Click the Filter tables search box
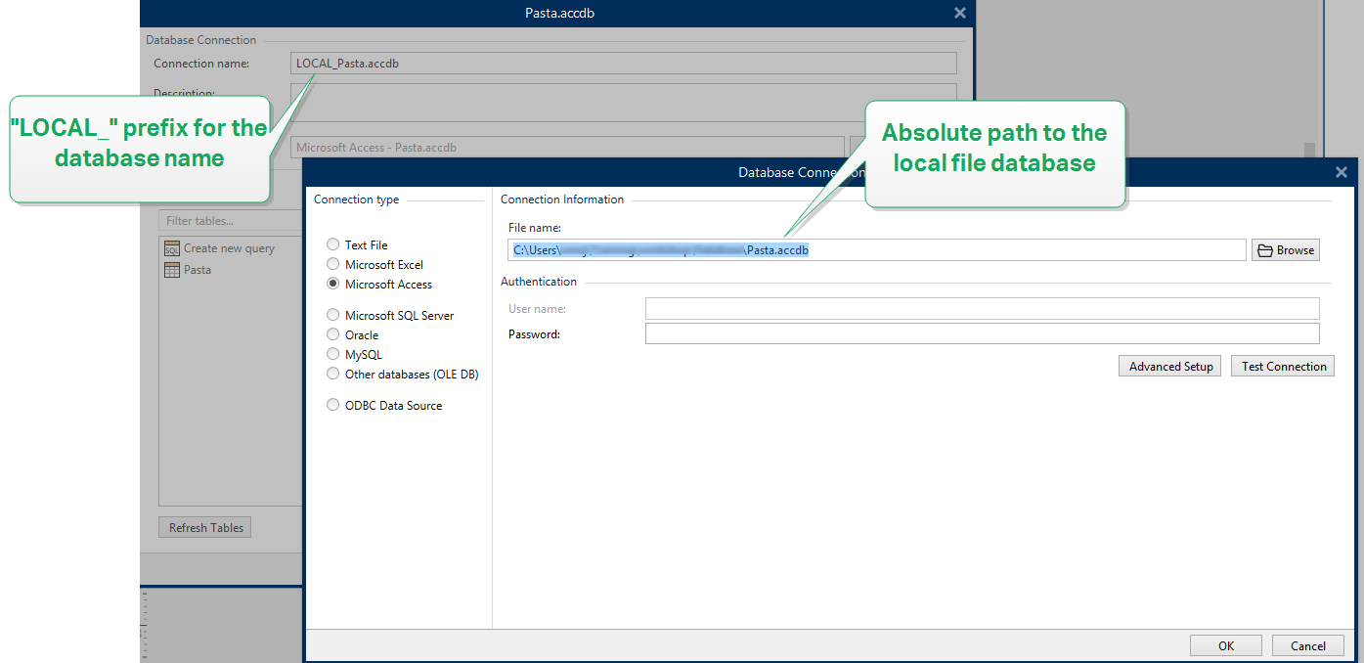 pos(230,220)
